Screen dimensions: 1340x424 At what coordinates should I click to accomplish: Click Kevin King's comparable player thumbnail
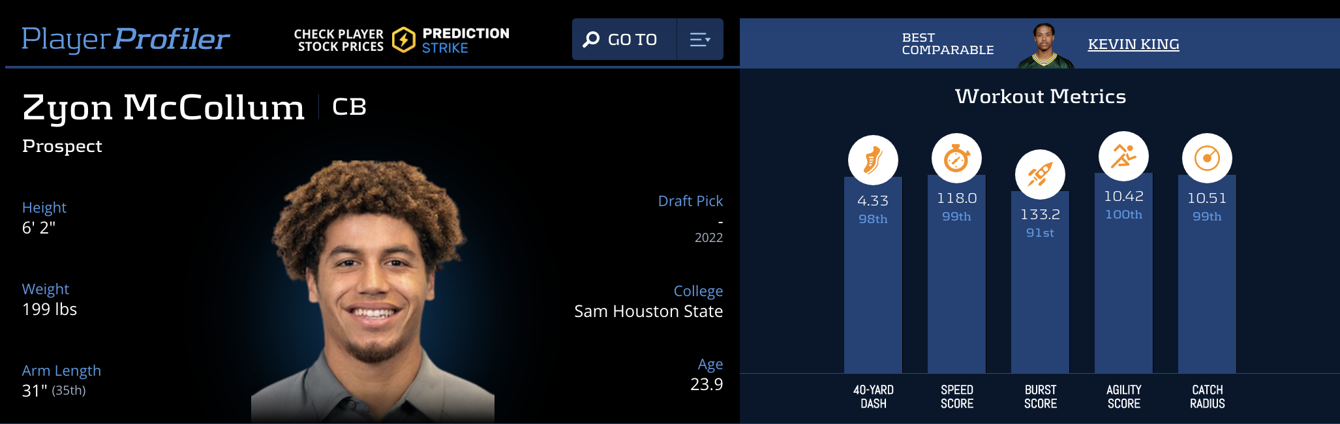tap(1044, 46)
